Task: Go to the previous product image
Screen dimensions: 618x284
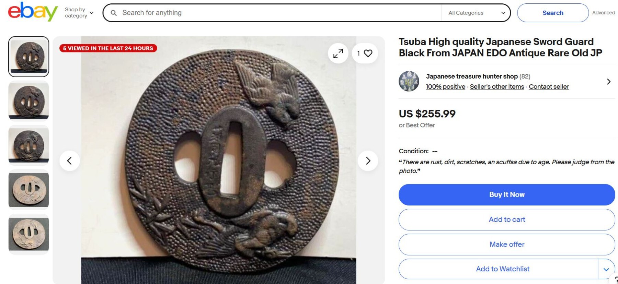Action: click(x=69, y=161)
